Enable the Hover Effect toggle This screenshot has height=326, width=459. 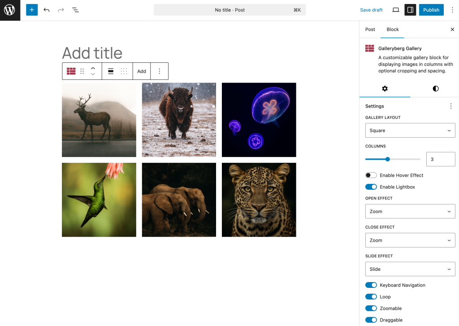(x=371, y=175)
